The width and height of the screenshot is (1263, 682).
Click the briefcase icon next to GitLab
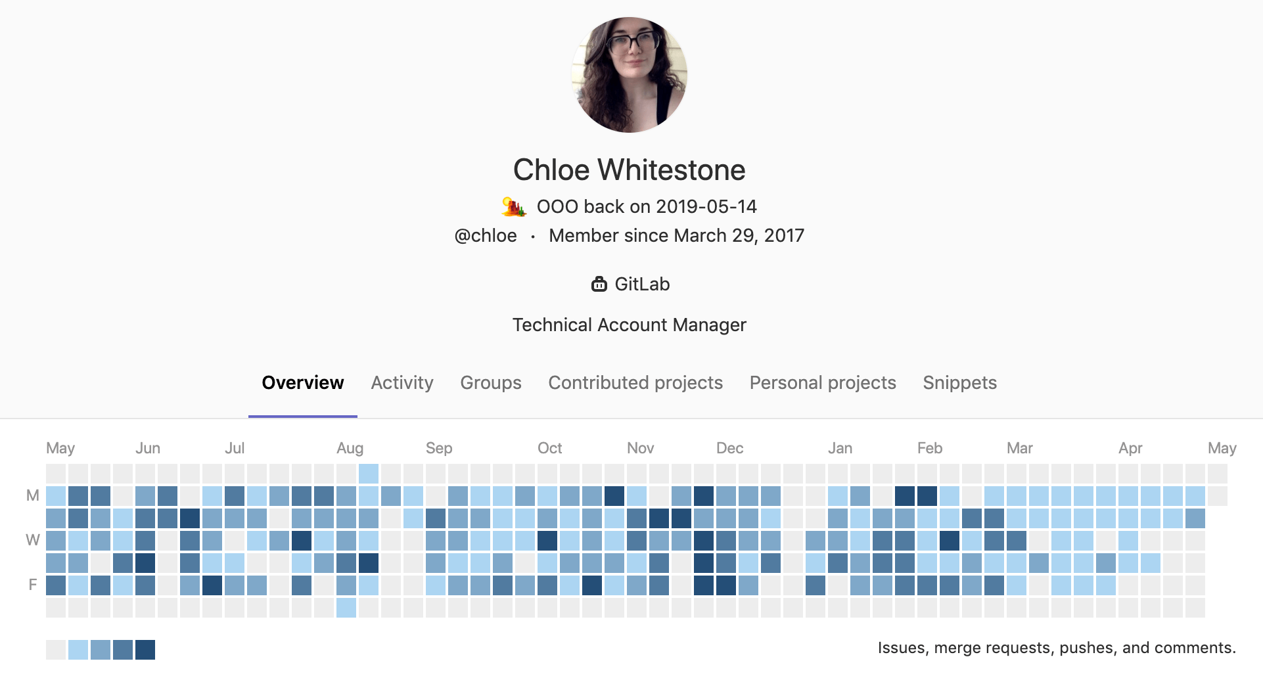pyautogui.click(x=599, y=284)
